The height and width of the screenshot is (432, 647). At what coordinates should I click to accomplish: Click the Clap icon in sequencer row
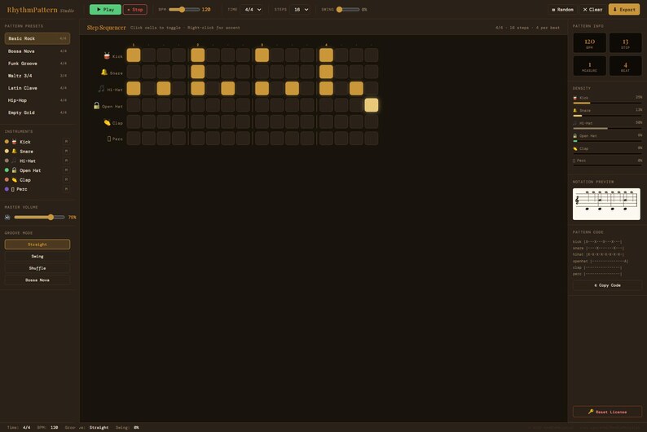[x=107, y=122]
